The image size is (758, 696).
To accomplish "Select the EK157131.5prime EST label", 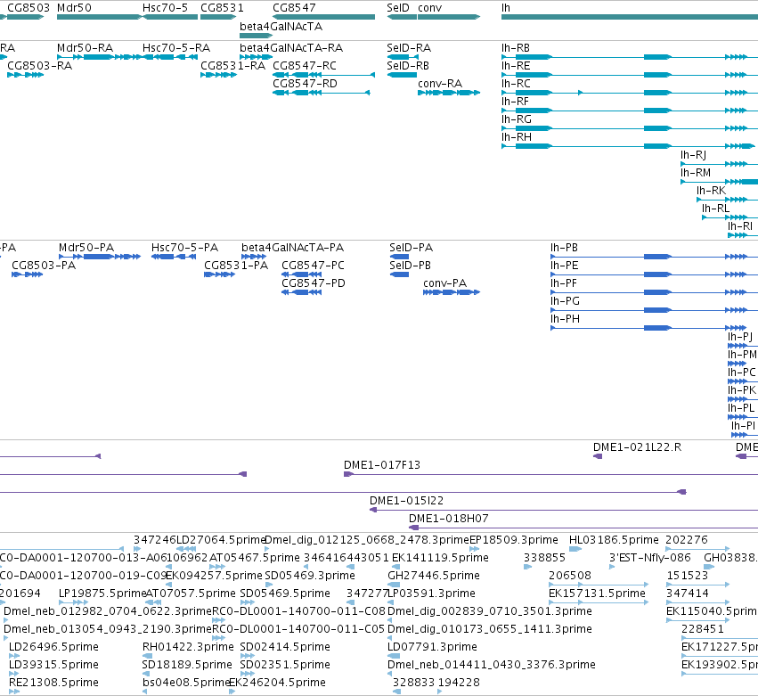I will (x=597, y=593).
